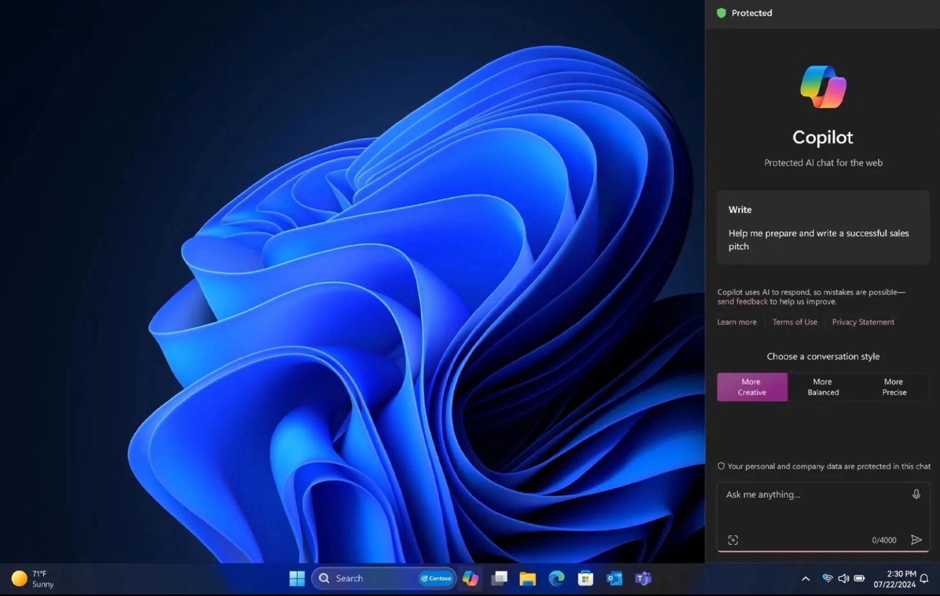Click the Wi-Fi network tray icon
This screenshot has height=596, width=940.
click(827, 579)
